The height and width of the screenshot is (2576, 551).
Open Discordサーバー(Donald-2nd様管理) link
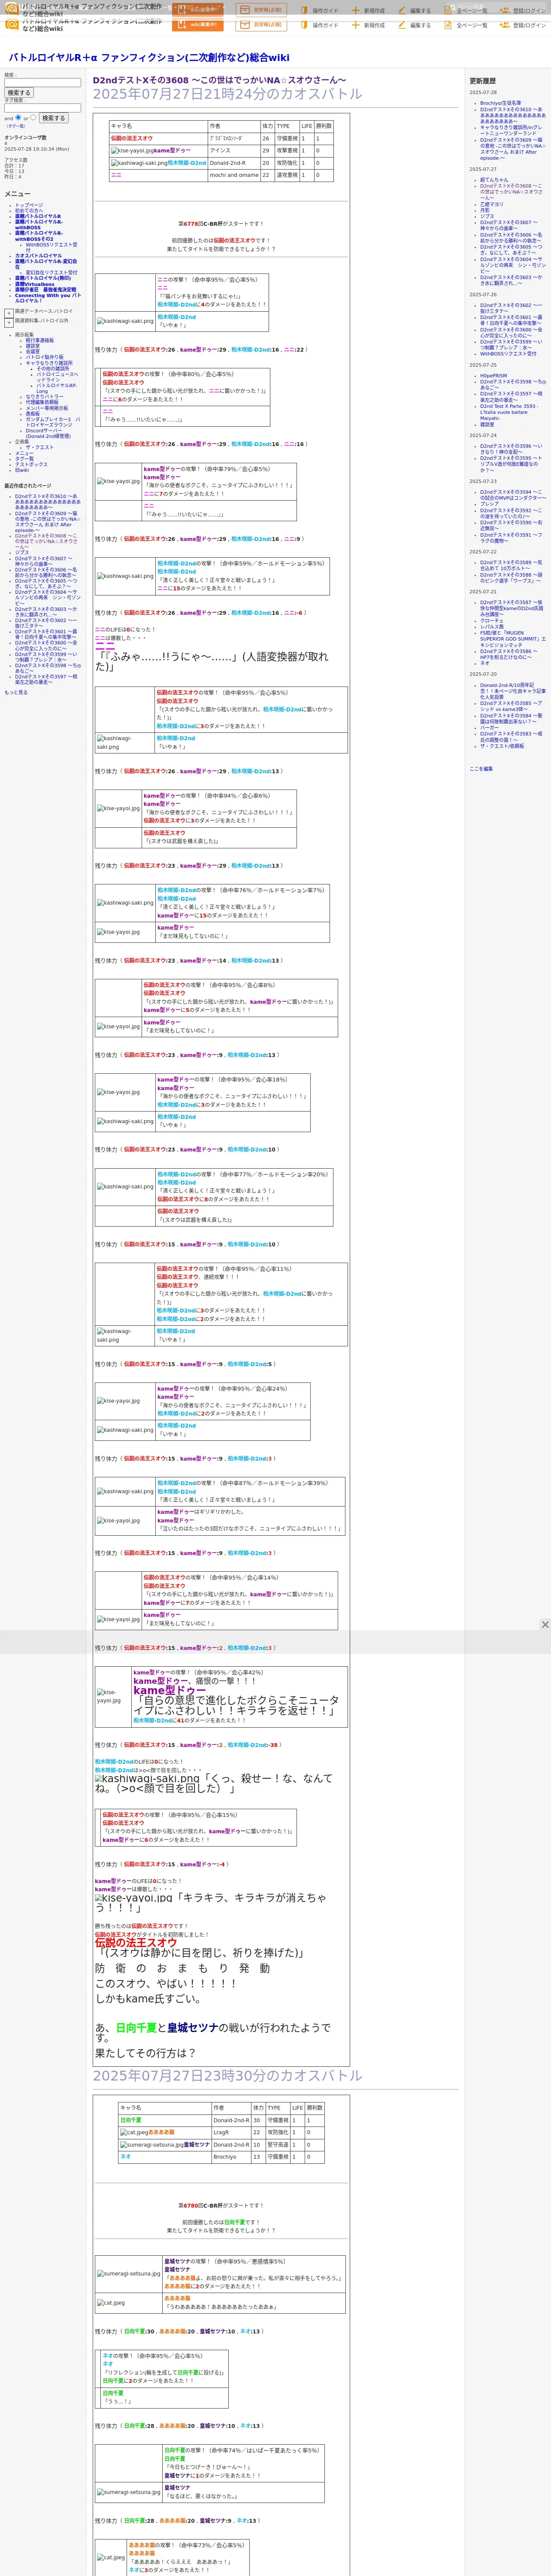48,433
